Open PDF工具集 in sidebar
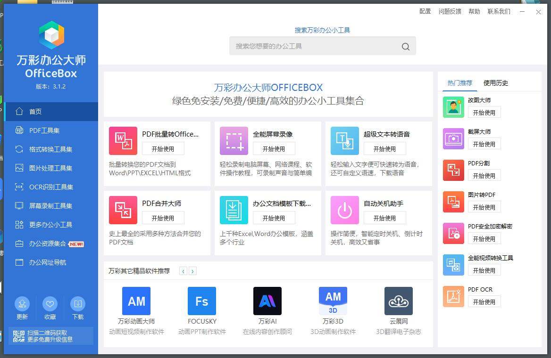Viewport: 551px width, 358px height. click(51, 130)
